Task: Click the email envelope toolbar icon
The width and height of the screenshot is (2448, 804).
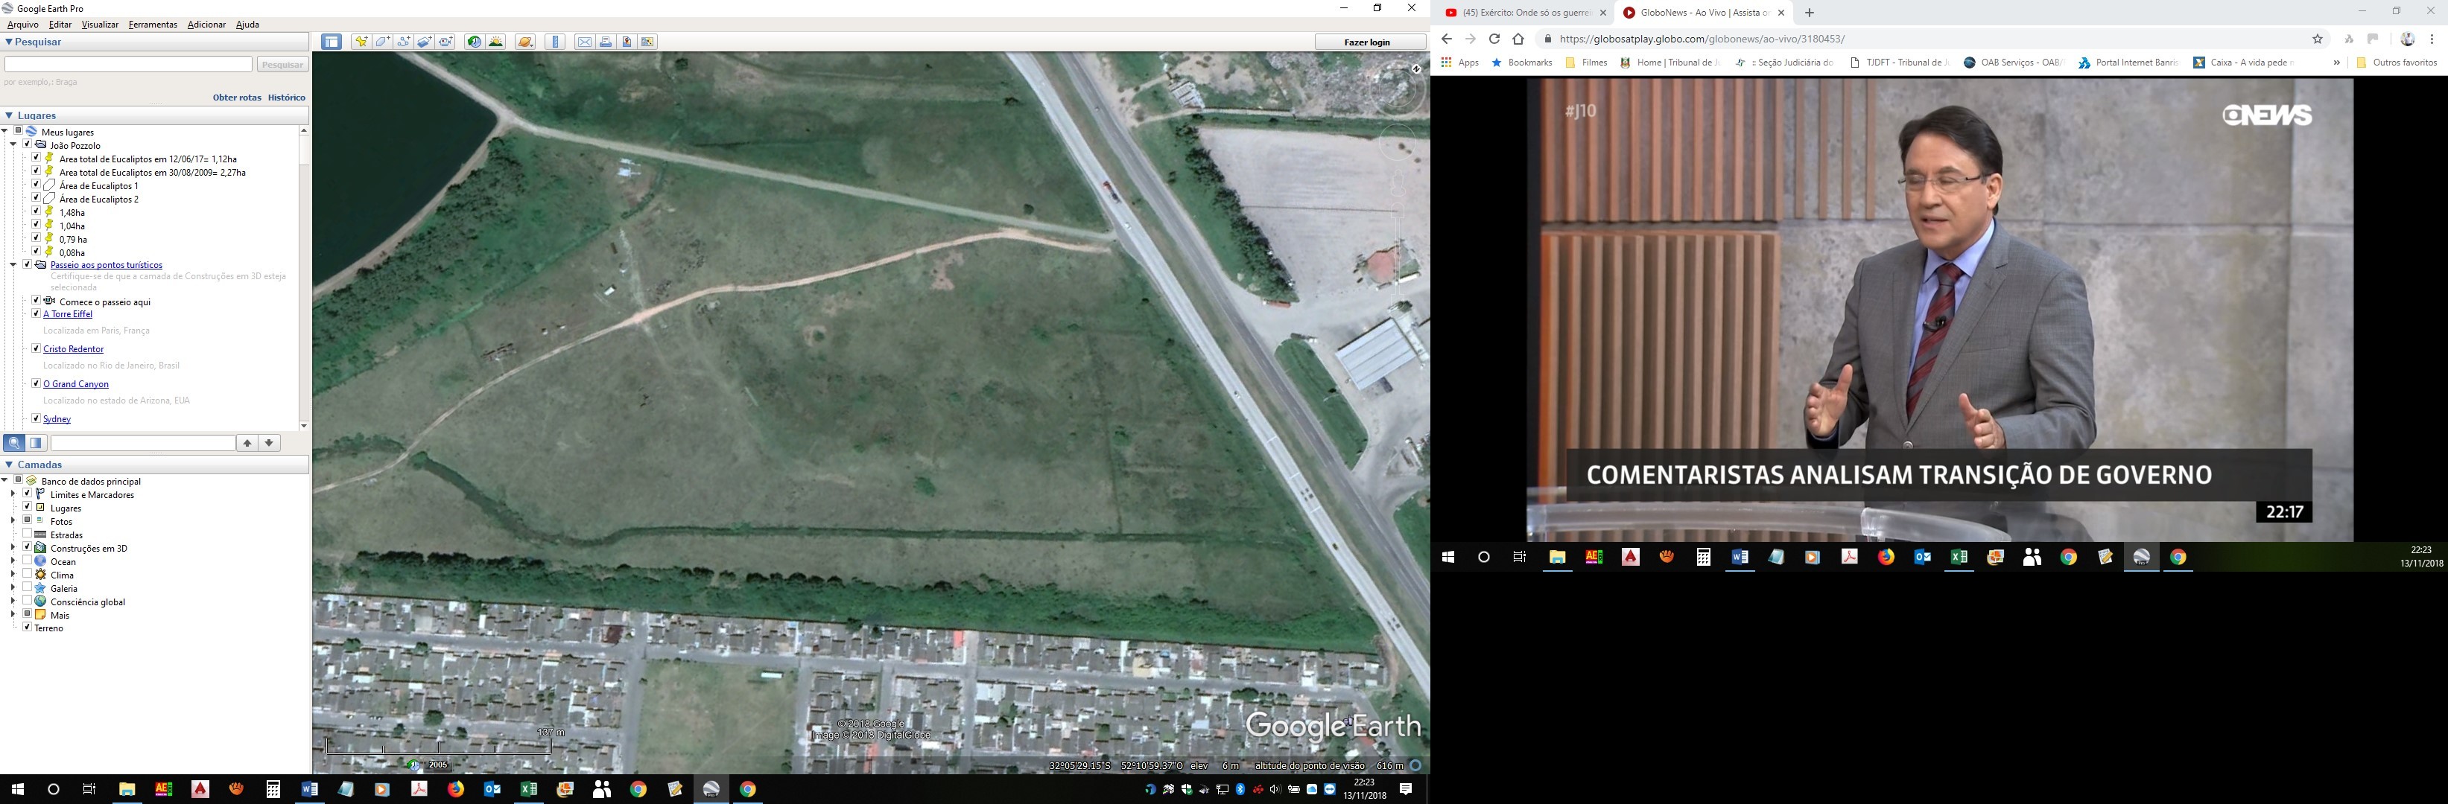Action: 585,42
